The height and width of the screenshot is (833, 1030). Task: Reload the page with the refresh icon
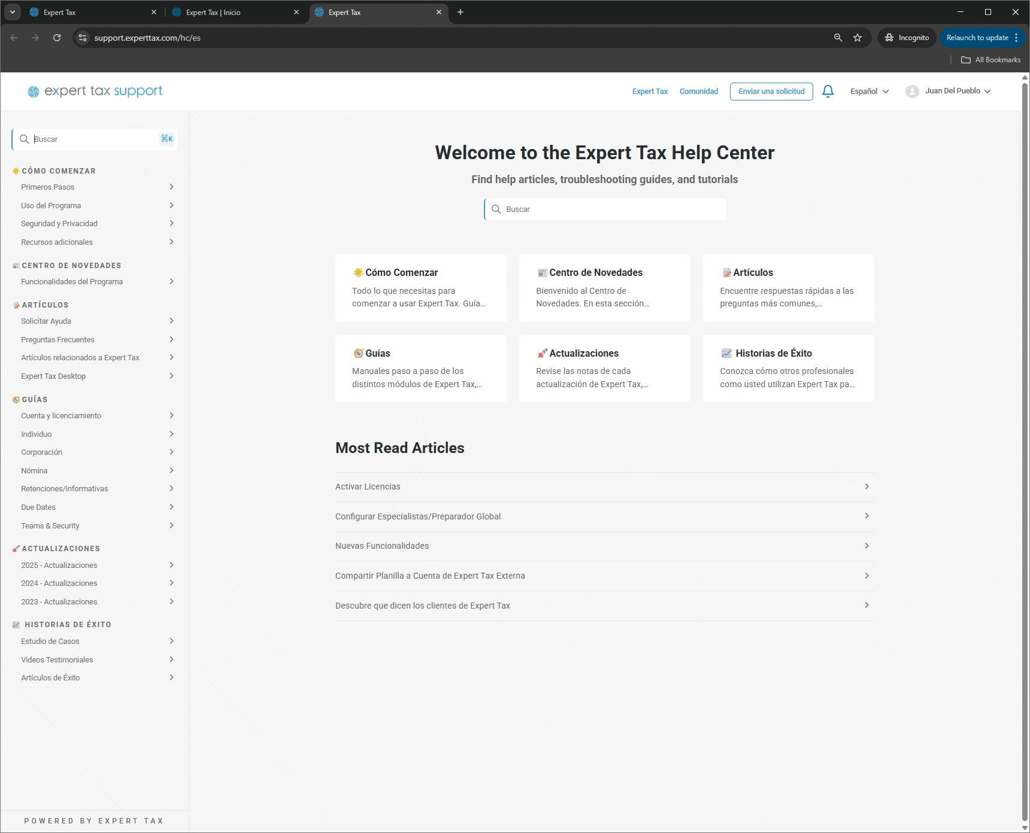(x=57, y=38)
